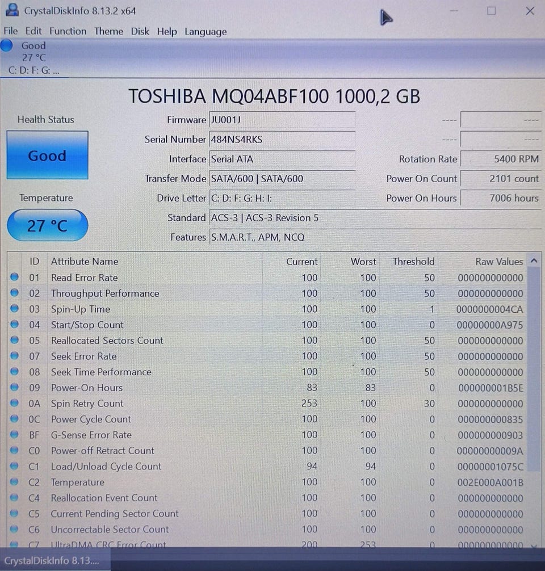Viewport: 545px width, 571px height.
Task: Click raw value 002E000A001B
Action: click(x=490, y=482)
